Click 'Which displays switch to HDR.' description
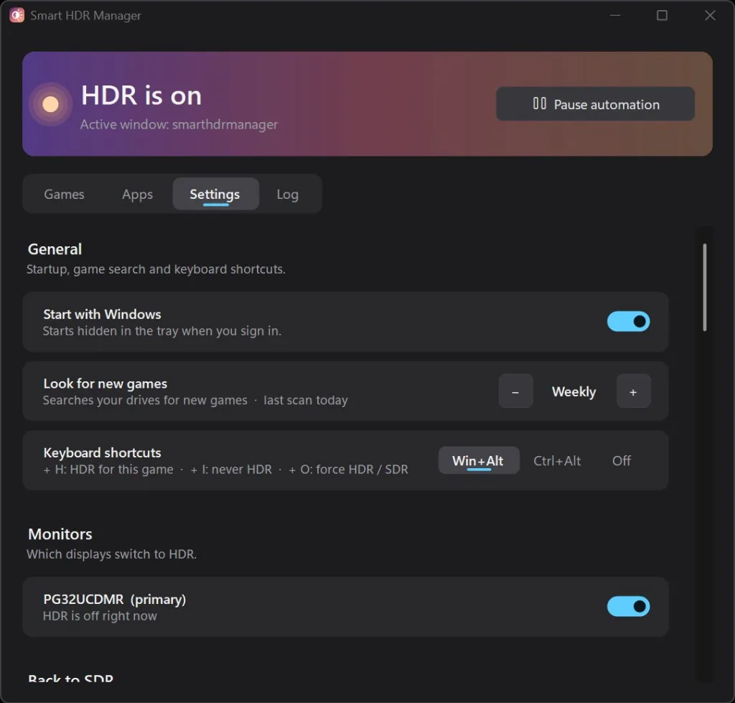Viewport: 735px width, 703px height. 111,554
